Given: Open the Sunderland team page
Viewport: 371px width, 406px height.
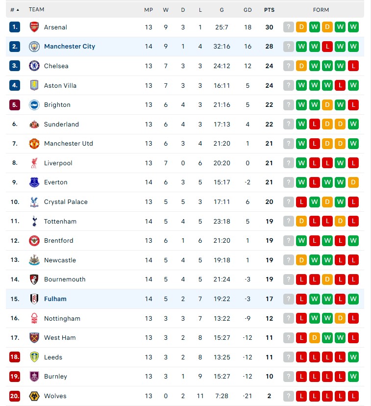Looking at the screenshot, I should click(61, 124).
